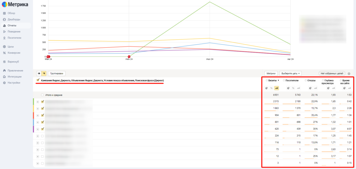Open the Выберите цель dropdown
356x169 pixels.
291,73
